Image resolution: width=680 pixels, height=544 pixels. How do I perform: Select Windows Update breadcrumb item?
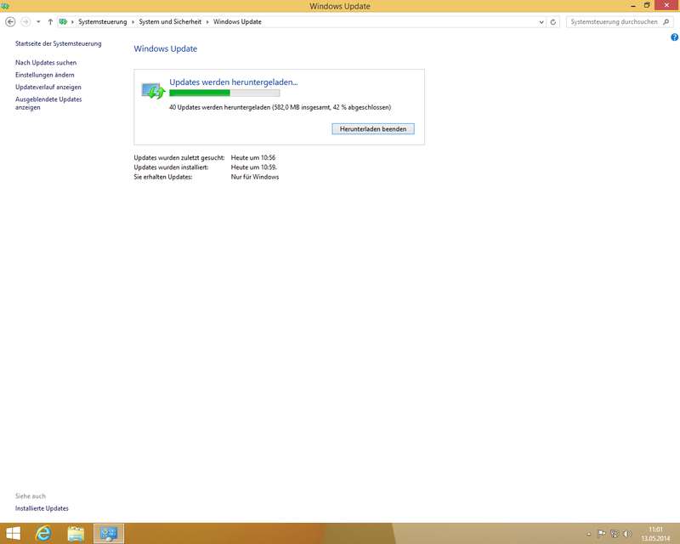coord(237,22)
